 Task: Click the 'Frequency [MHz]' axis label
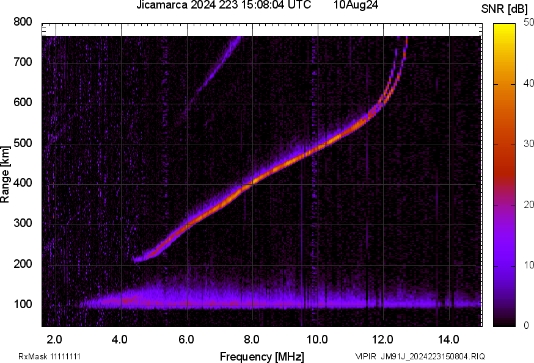pyautogui.click(x=262, y=356)
